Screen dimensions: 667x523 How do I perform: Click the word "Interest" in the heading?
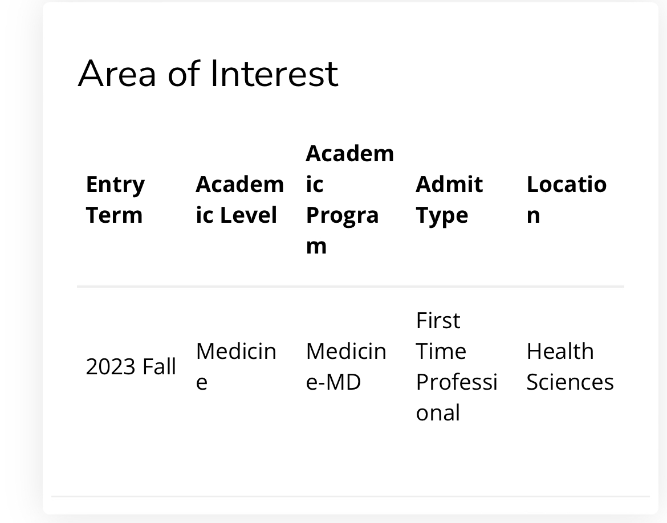pyautogui.click(x=274, y=73)
